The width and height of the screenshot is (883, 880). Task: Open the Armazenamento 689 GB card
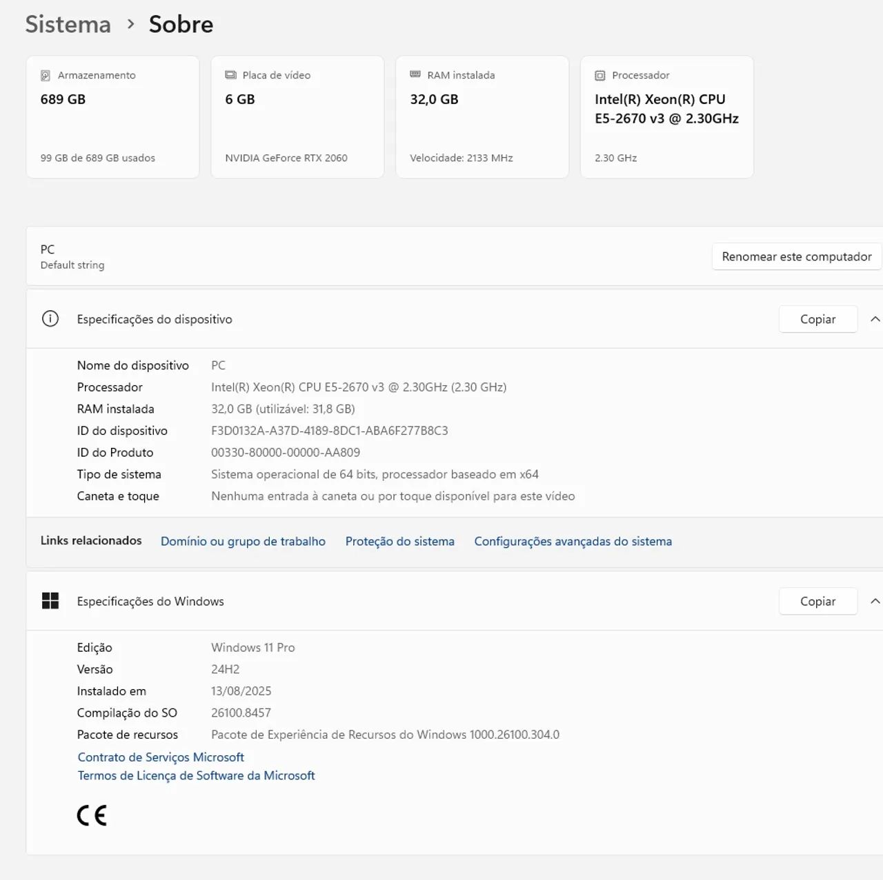(x=112, y=117)
